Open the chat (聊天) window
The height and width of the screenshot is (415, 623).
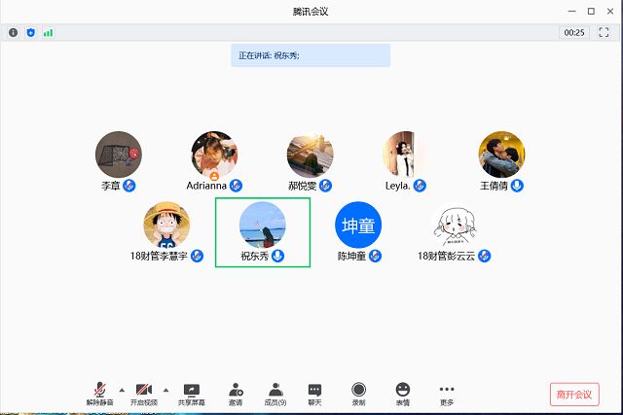[x=314, y=393]
